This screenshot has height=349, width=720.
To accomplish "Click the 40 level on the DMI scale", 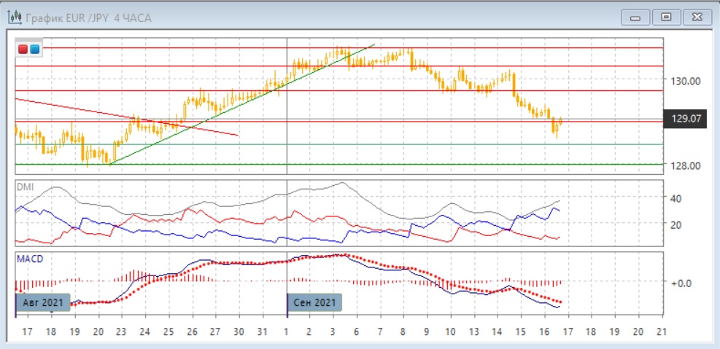I will (676, 198).
